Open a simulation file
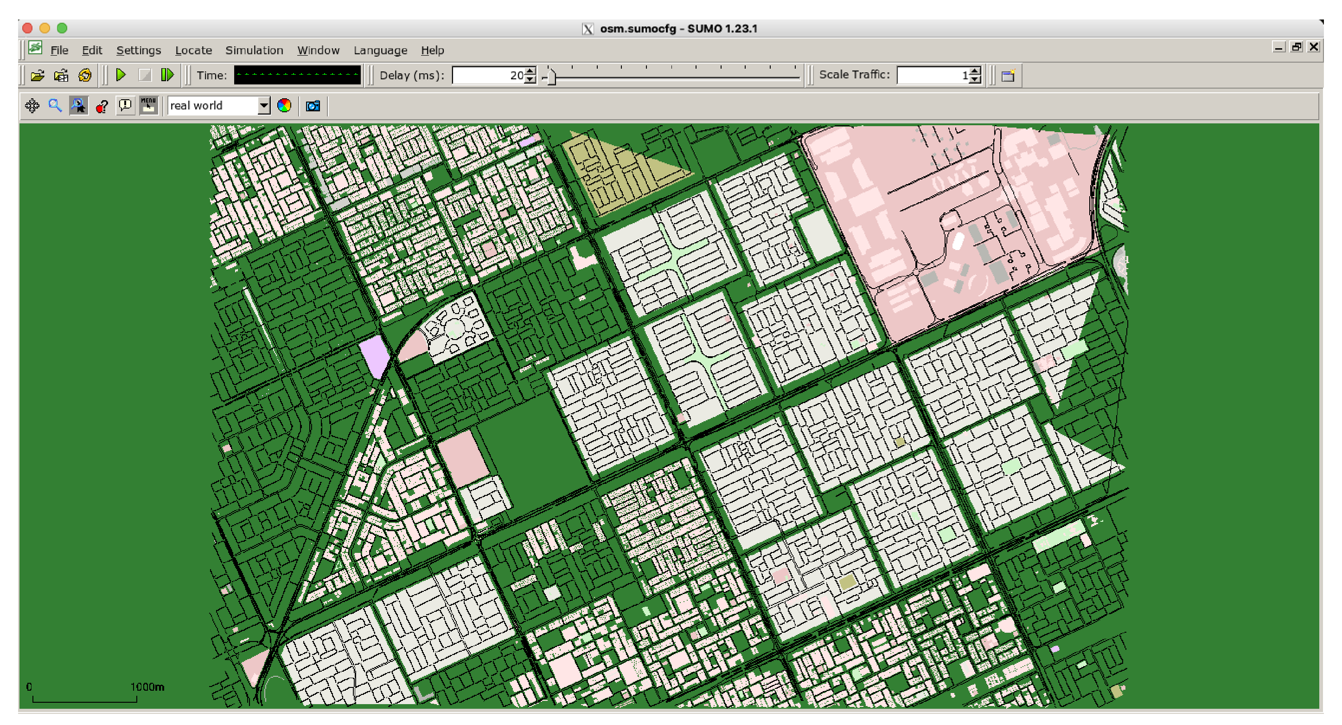 pos(37,76)
